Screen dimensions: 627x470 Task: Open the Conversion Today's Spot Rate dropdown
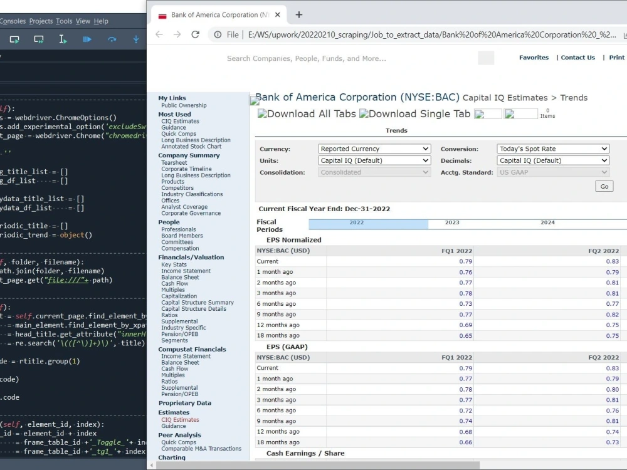tap(553, 149)
